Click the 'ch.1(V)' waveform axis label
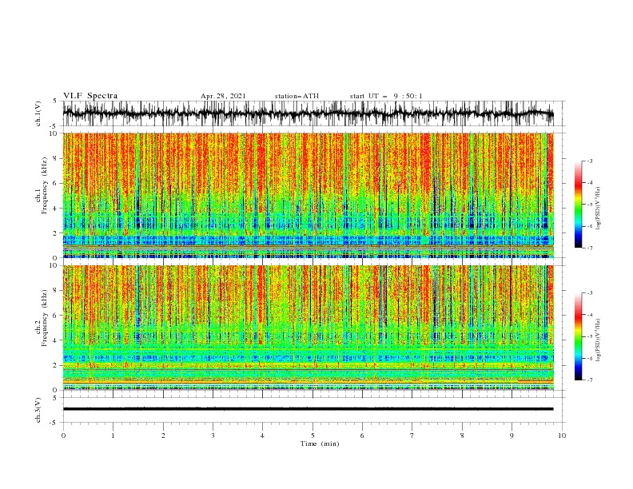The image size is (633, 489). click(38, 113)
